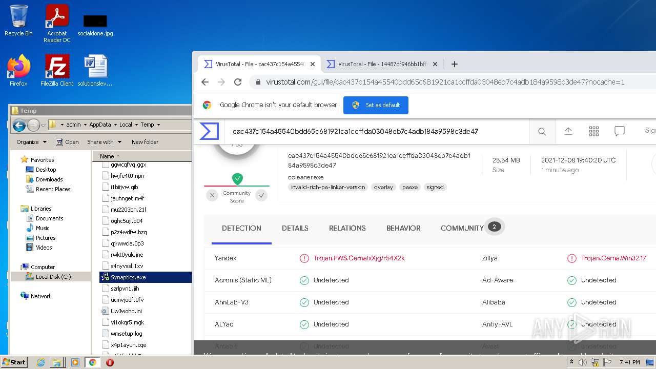
Task: Select the p2z4wdfw.bzg file
Action: tap(129, 232)
